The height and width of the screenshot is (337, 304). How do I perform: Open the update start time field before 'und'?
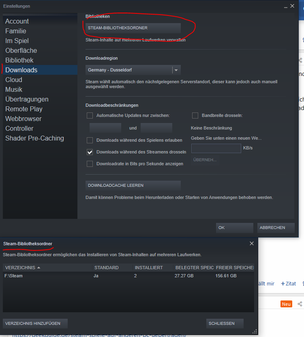pos(105,128)
